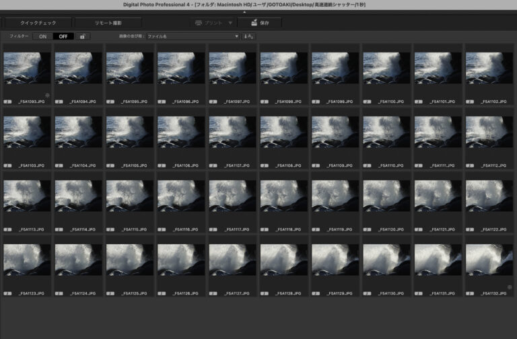Pick the _F5A1129.JPG thumbnail
The image size is (517, 339).
(335, 260)
